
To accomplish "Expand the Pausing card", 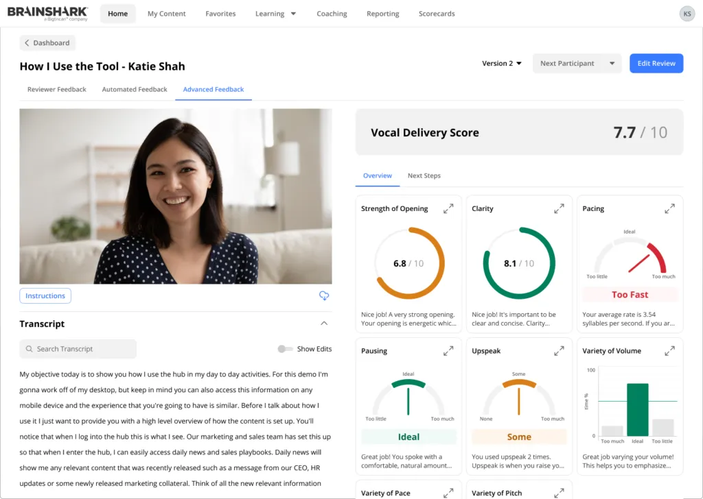I will (448, 351).
